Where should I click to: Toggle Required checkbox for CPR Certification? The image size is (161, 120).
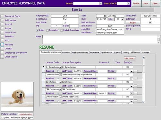58,94
